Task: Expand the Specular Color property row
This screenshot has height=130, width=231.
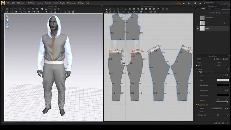Action: tap(199, 85)
